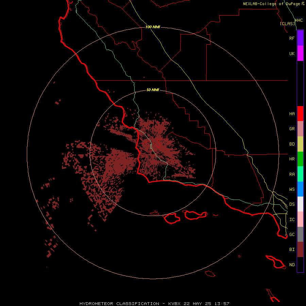
Task: Click the UK magenta legend swatch
Action: (x=300, y=53)
